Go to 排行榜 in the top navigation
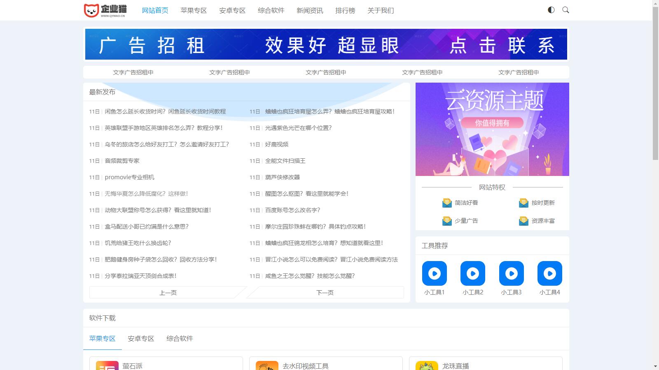This screenshot has width=659, height=370. (345, 10)
